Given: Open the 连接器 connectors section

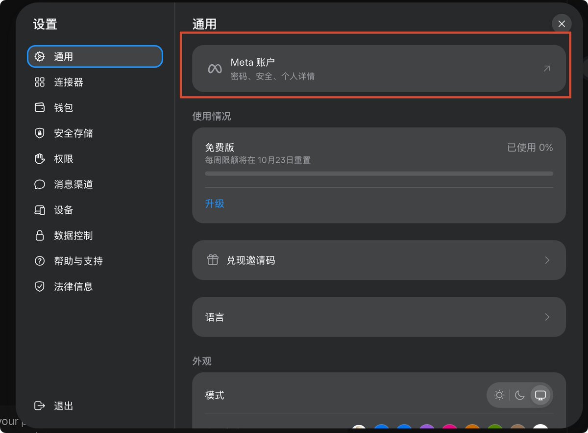Looking at the screenshot, I should click(95, 82).
